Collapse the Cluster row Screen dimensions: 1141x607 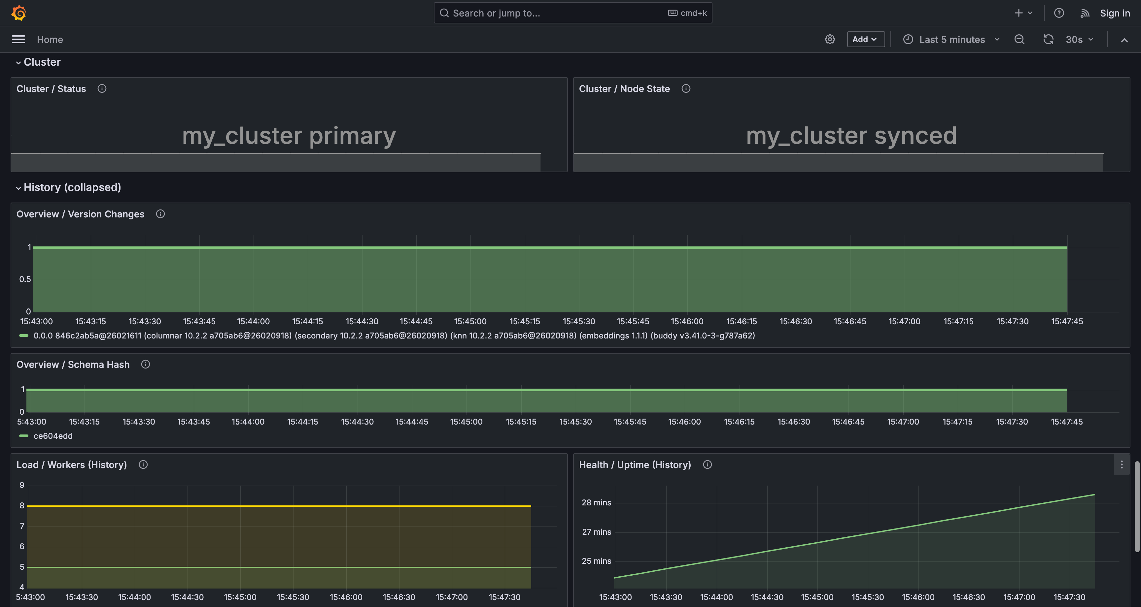tap(42, 62)
